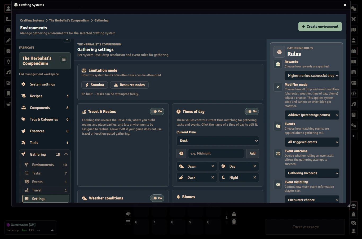Click the window resize handle

(348, 205)
